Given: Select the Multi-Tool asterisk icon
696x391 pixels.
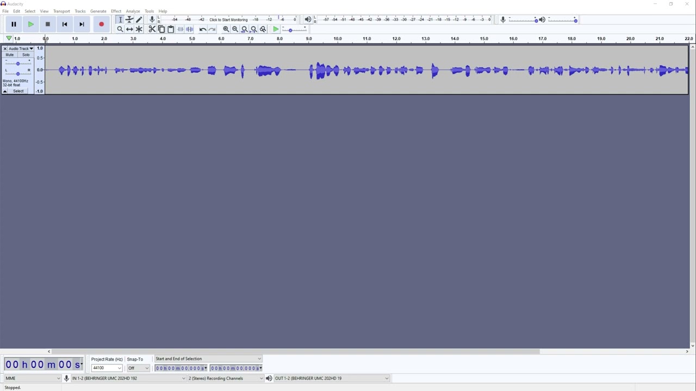Looking at the screenshot, I should 139,29.
